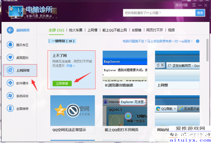Open the 系统综合 Windows flag icon
The width and height of the screenshot is (211, 143).
tap(10, 96)
